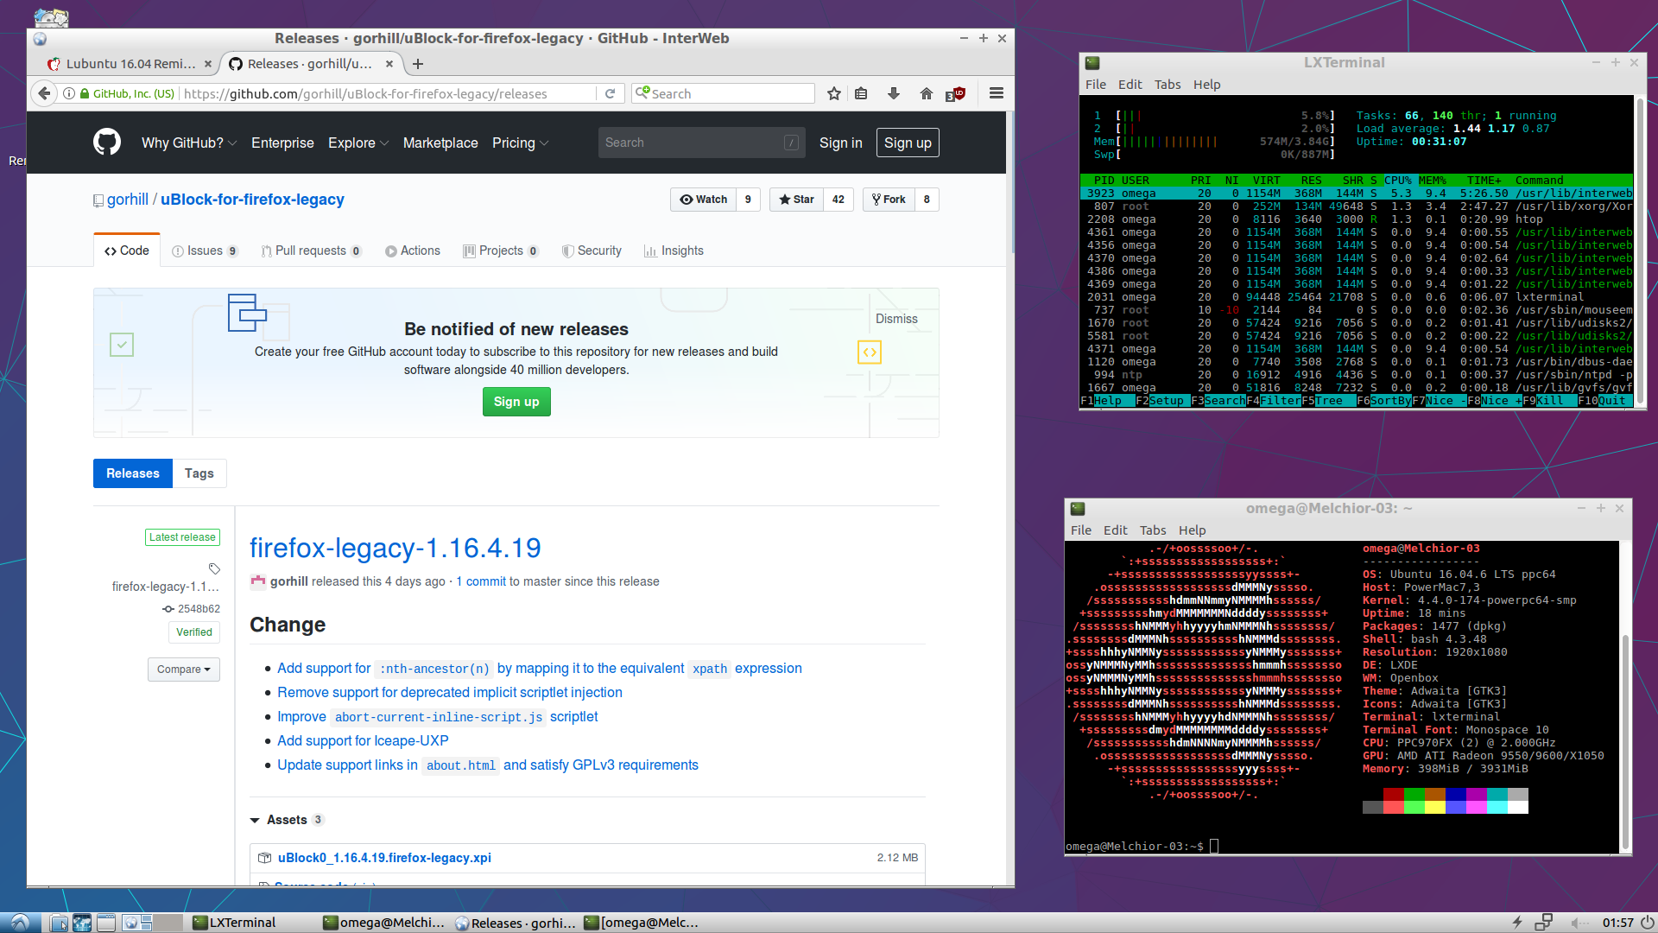Collapse the Assets section

[x=286, y=820]
